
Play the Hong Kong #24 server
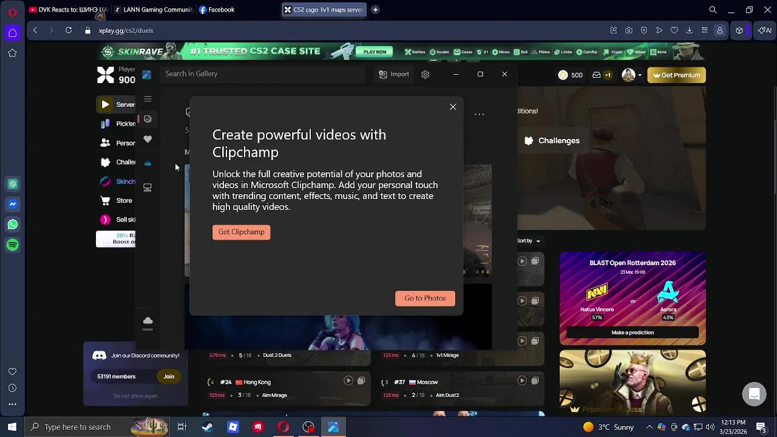348,381
